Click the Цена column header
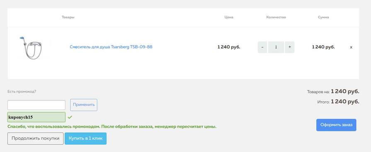The height and width of the screenshot is (152, 371). pyautogui.click(x=229, y=17)
